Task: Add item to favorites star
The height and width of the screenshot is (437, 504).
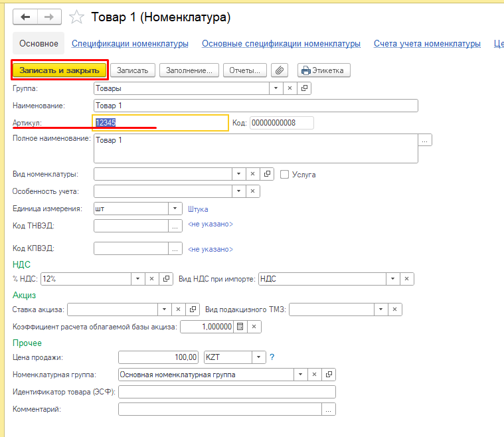Action: coord(77,18)
